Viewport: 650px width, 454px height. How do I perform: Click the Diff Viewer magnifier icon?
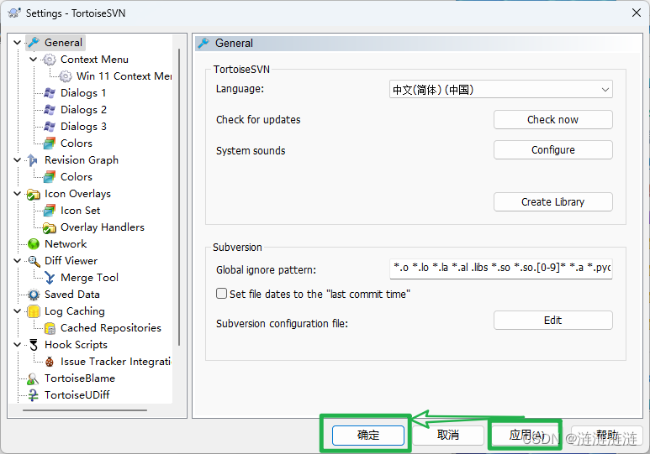(x=33, y=261)
